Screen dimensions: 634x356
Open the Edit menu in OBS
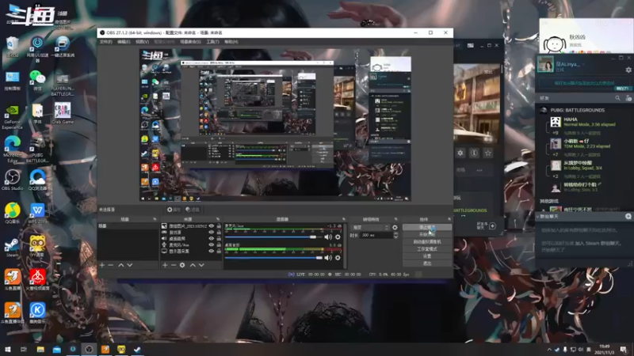tap(124, 42)
